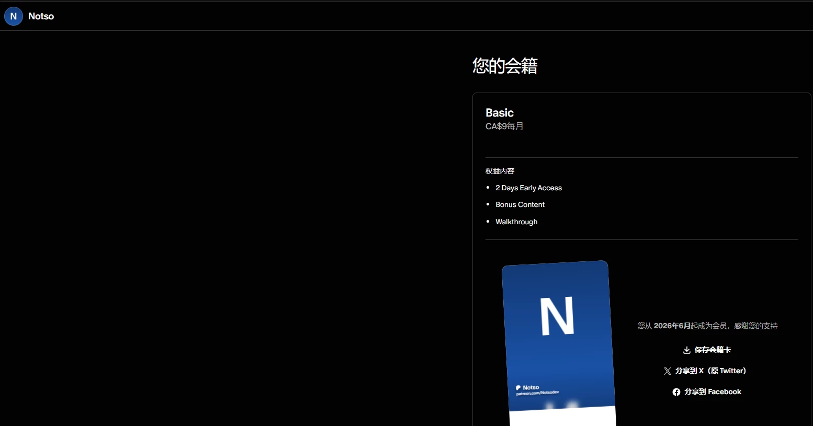
Task: Click the Bonus Content benefit
Action: coord(520,204)
